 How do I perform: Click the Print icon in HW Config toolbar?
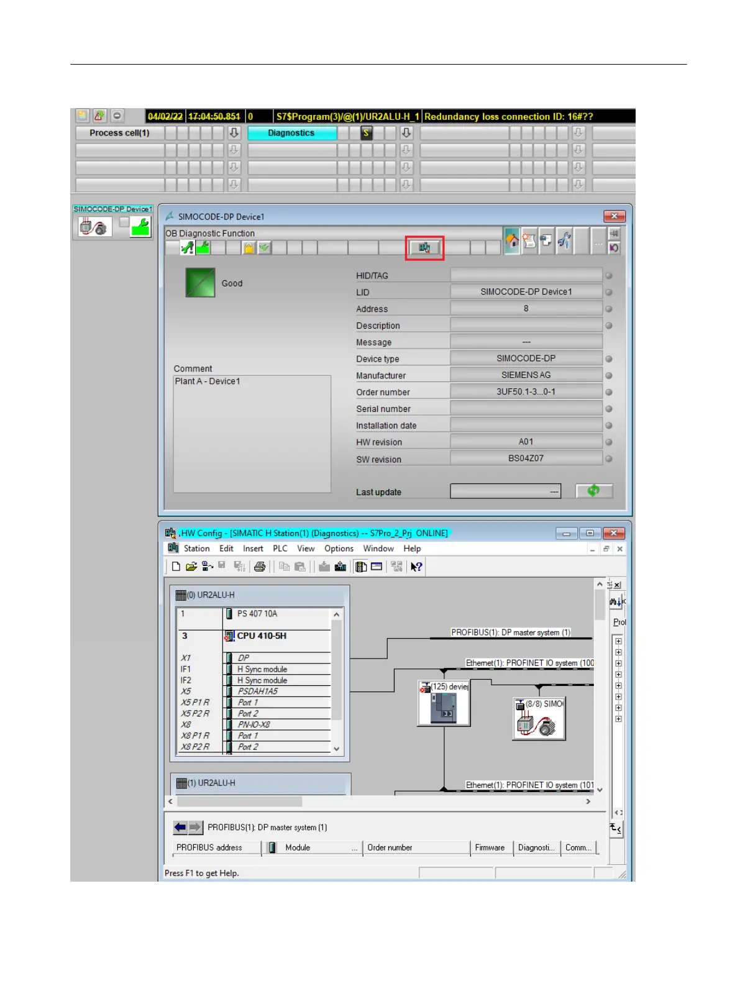[x=260, y=567]
